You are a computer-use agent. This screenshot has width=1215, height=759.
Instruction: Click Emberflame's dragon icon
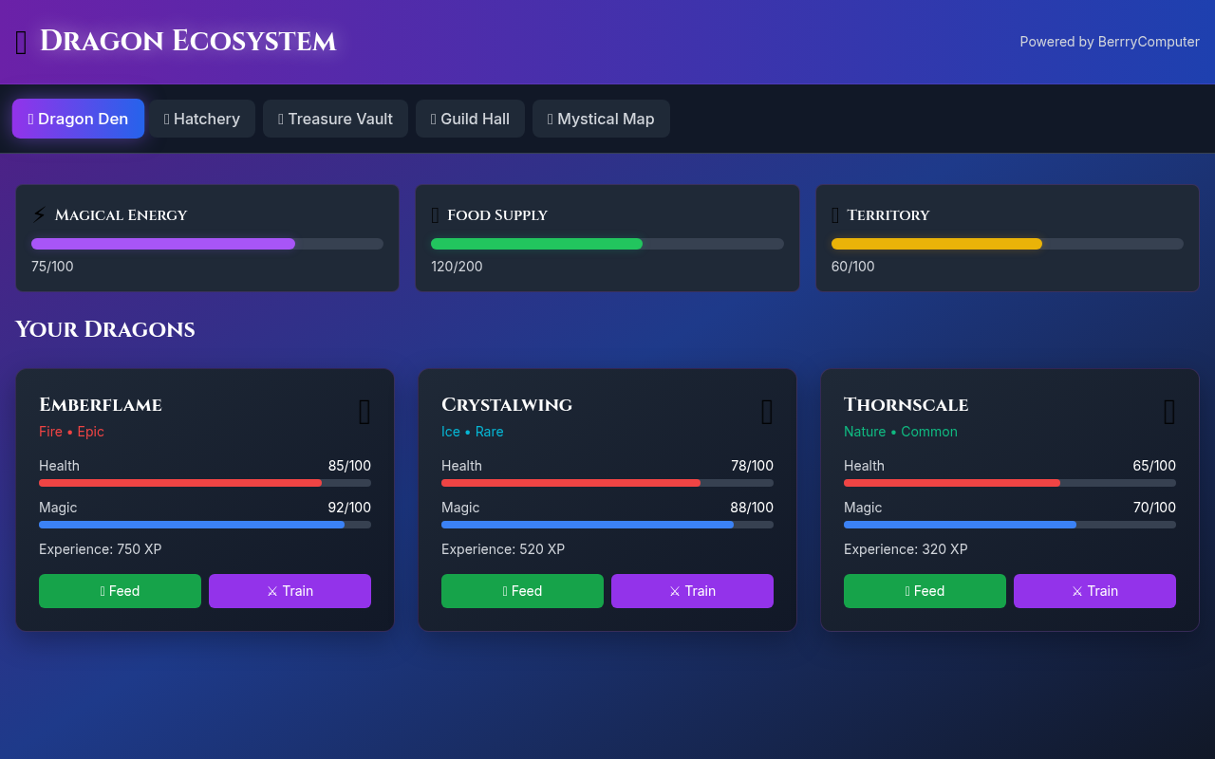tap(364, 412)
